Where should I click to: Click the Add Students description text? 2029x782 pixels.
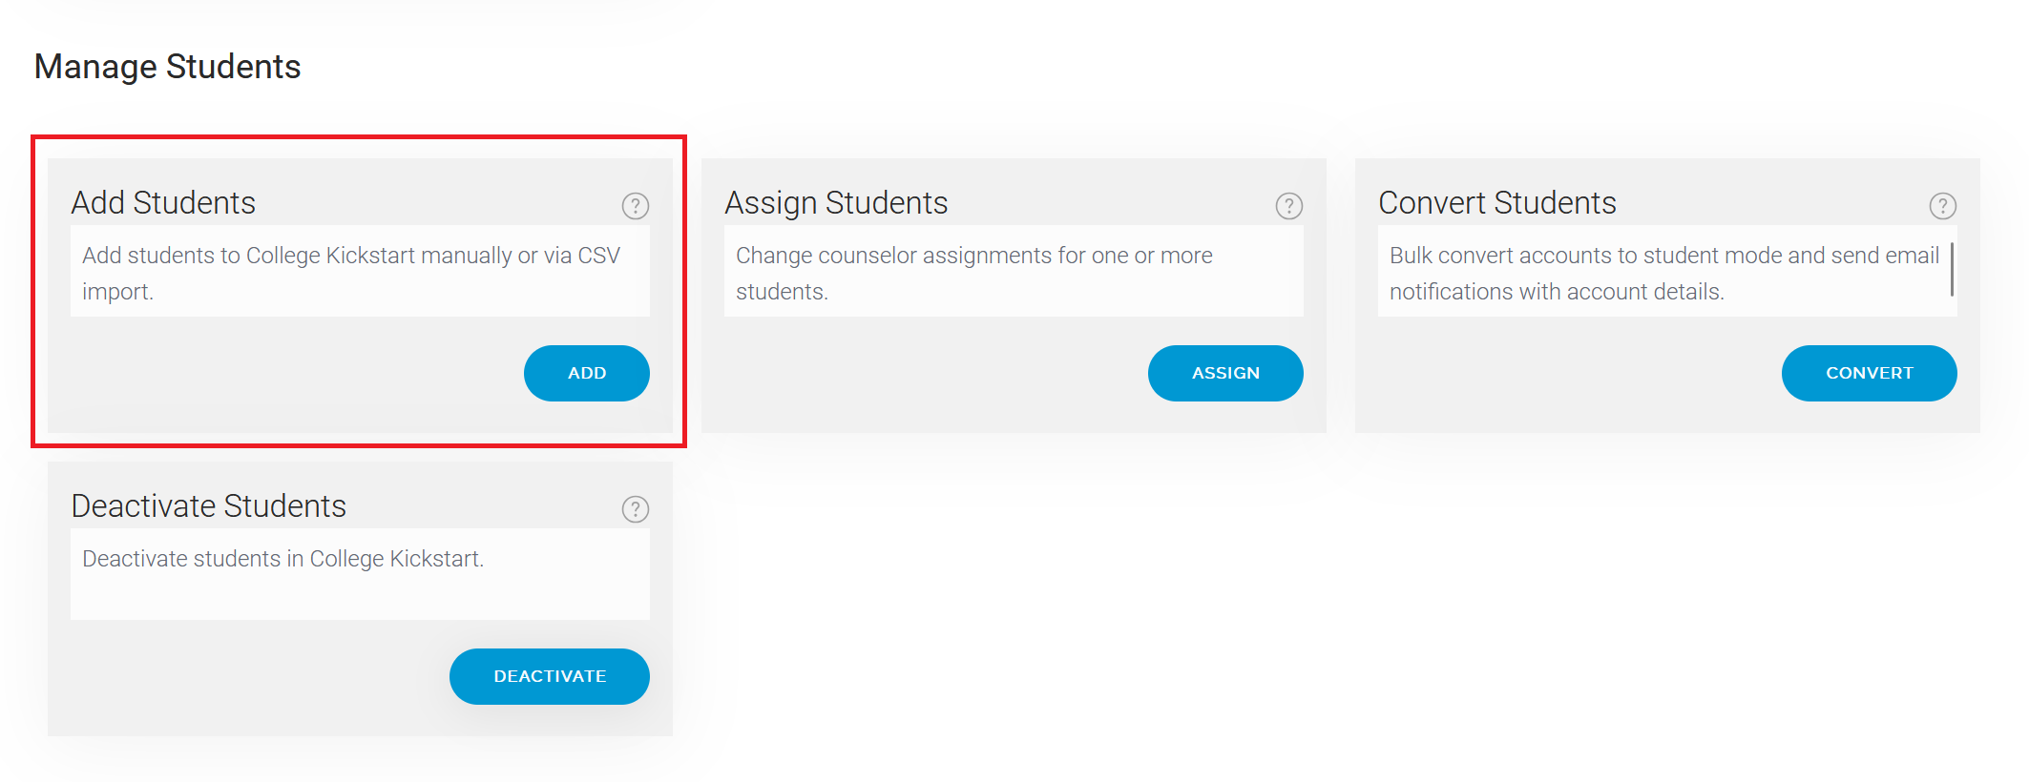point(351,273)
